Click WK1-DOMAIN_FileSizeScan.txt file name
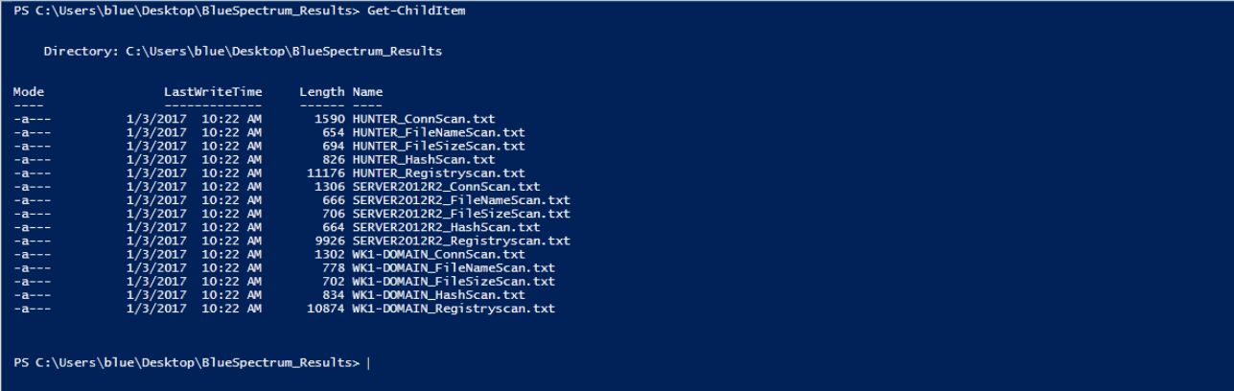The height and width of the screenshot is (391, 1234). (x=454, y=282)
